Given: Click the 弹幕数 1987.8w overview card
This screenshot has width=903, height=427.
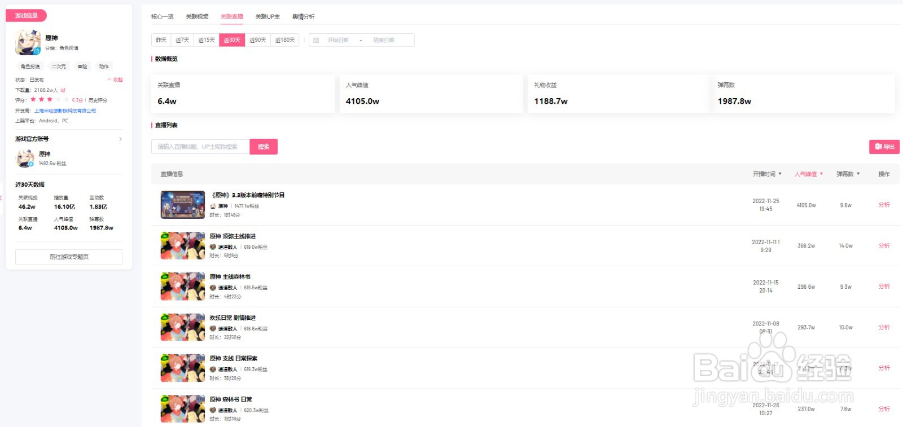Looking at the screenshot, I should pyautogui.click(x=804, y=94).
